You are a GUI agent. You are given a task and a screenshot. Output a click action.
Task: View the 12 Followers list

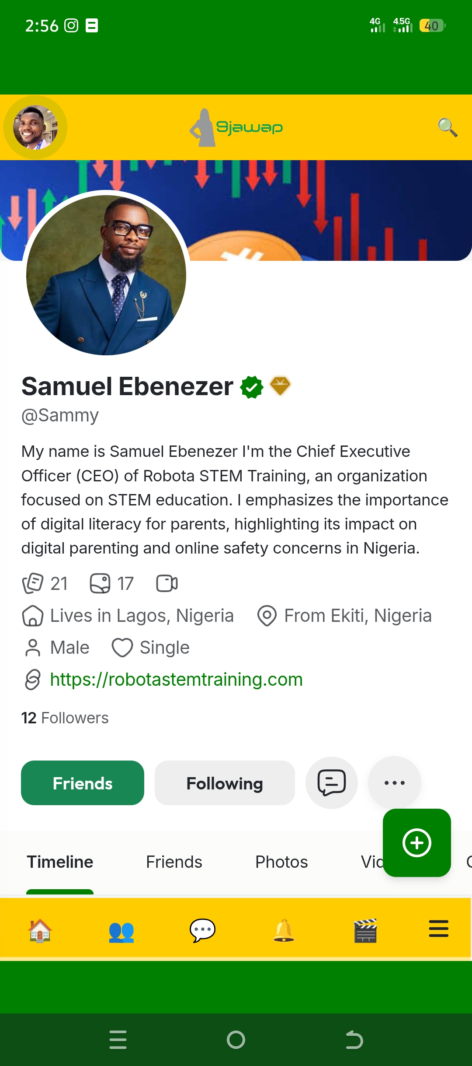[65, 718]
